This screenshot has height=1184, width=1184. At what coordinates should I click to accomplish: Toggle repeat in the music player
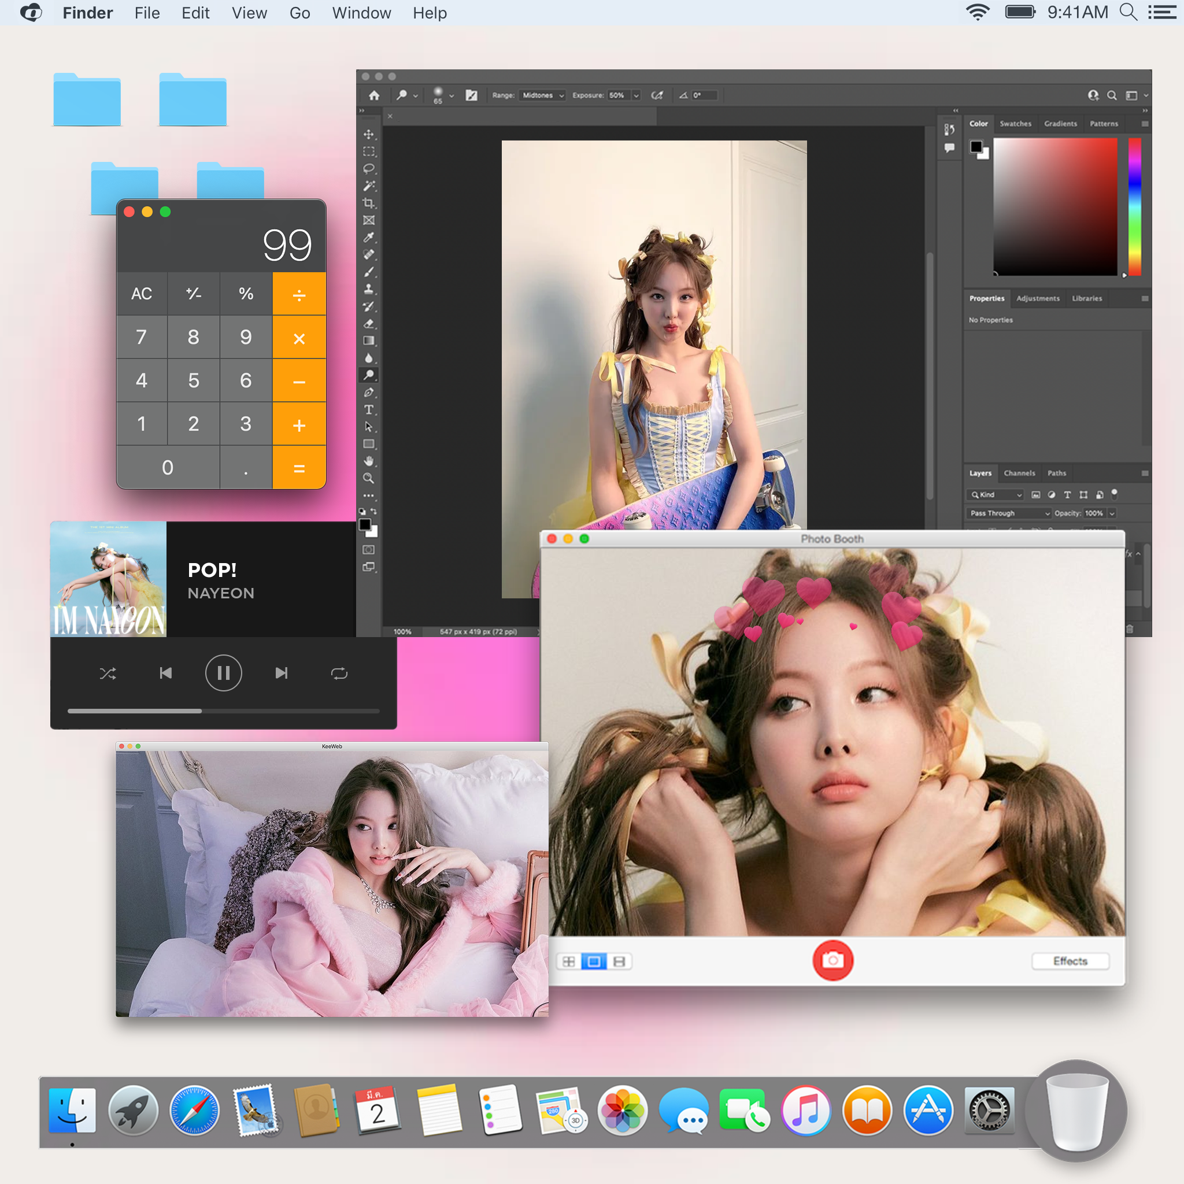click(x=339, y=674)
